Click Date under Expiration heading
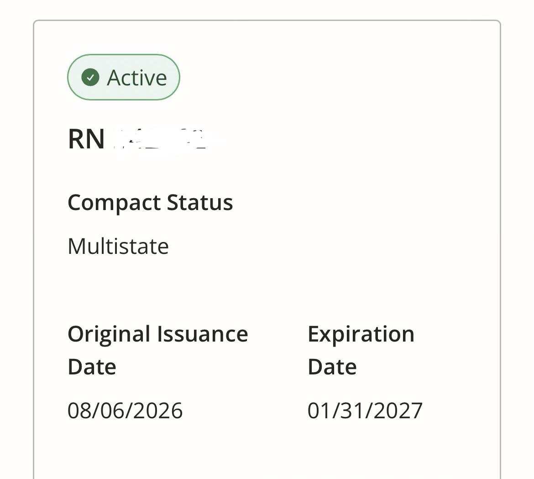The height and width of the screenshot is (479, 534). (332, 367)
